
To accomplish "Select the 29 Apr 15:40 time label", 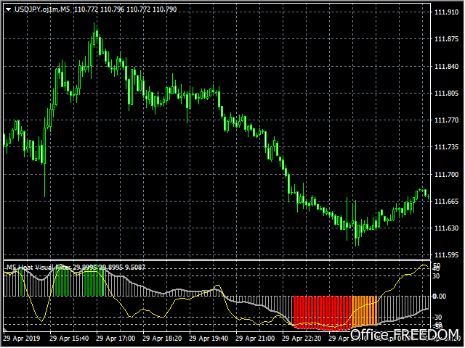I will point(69,339).
